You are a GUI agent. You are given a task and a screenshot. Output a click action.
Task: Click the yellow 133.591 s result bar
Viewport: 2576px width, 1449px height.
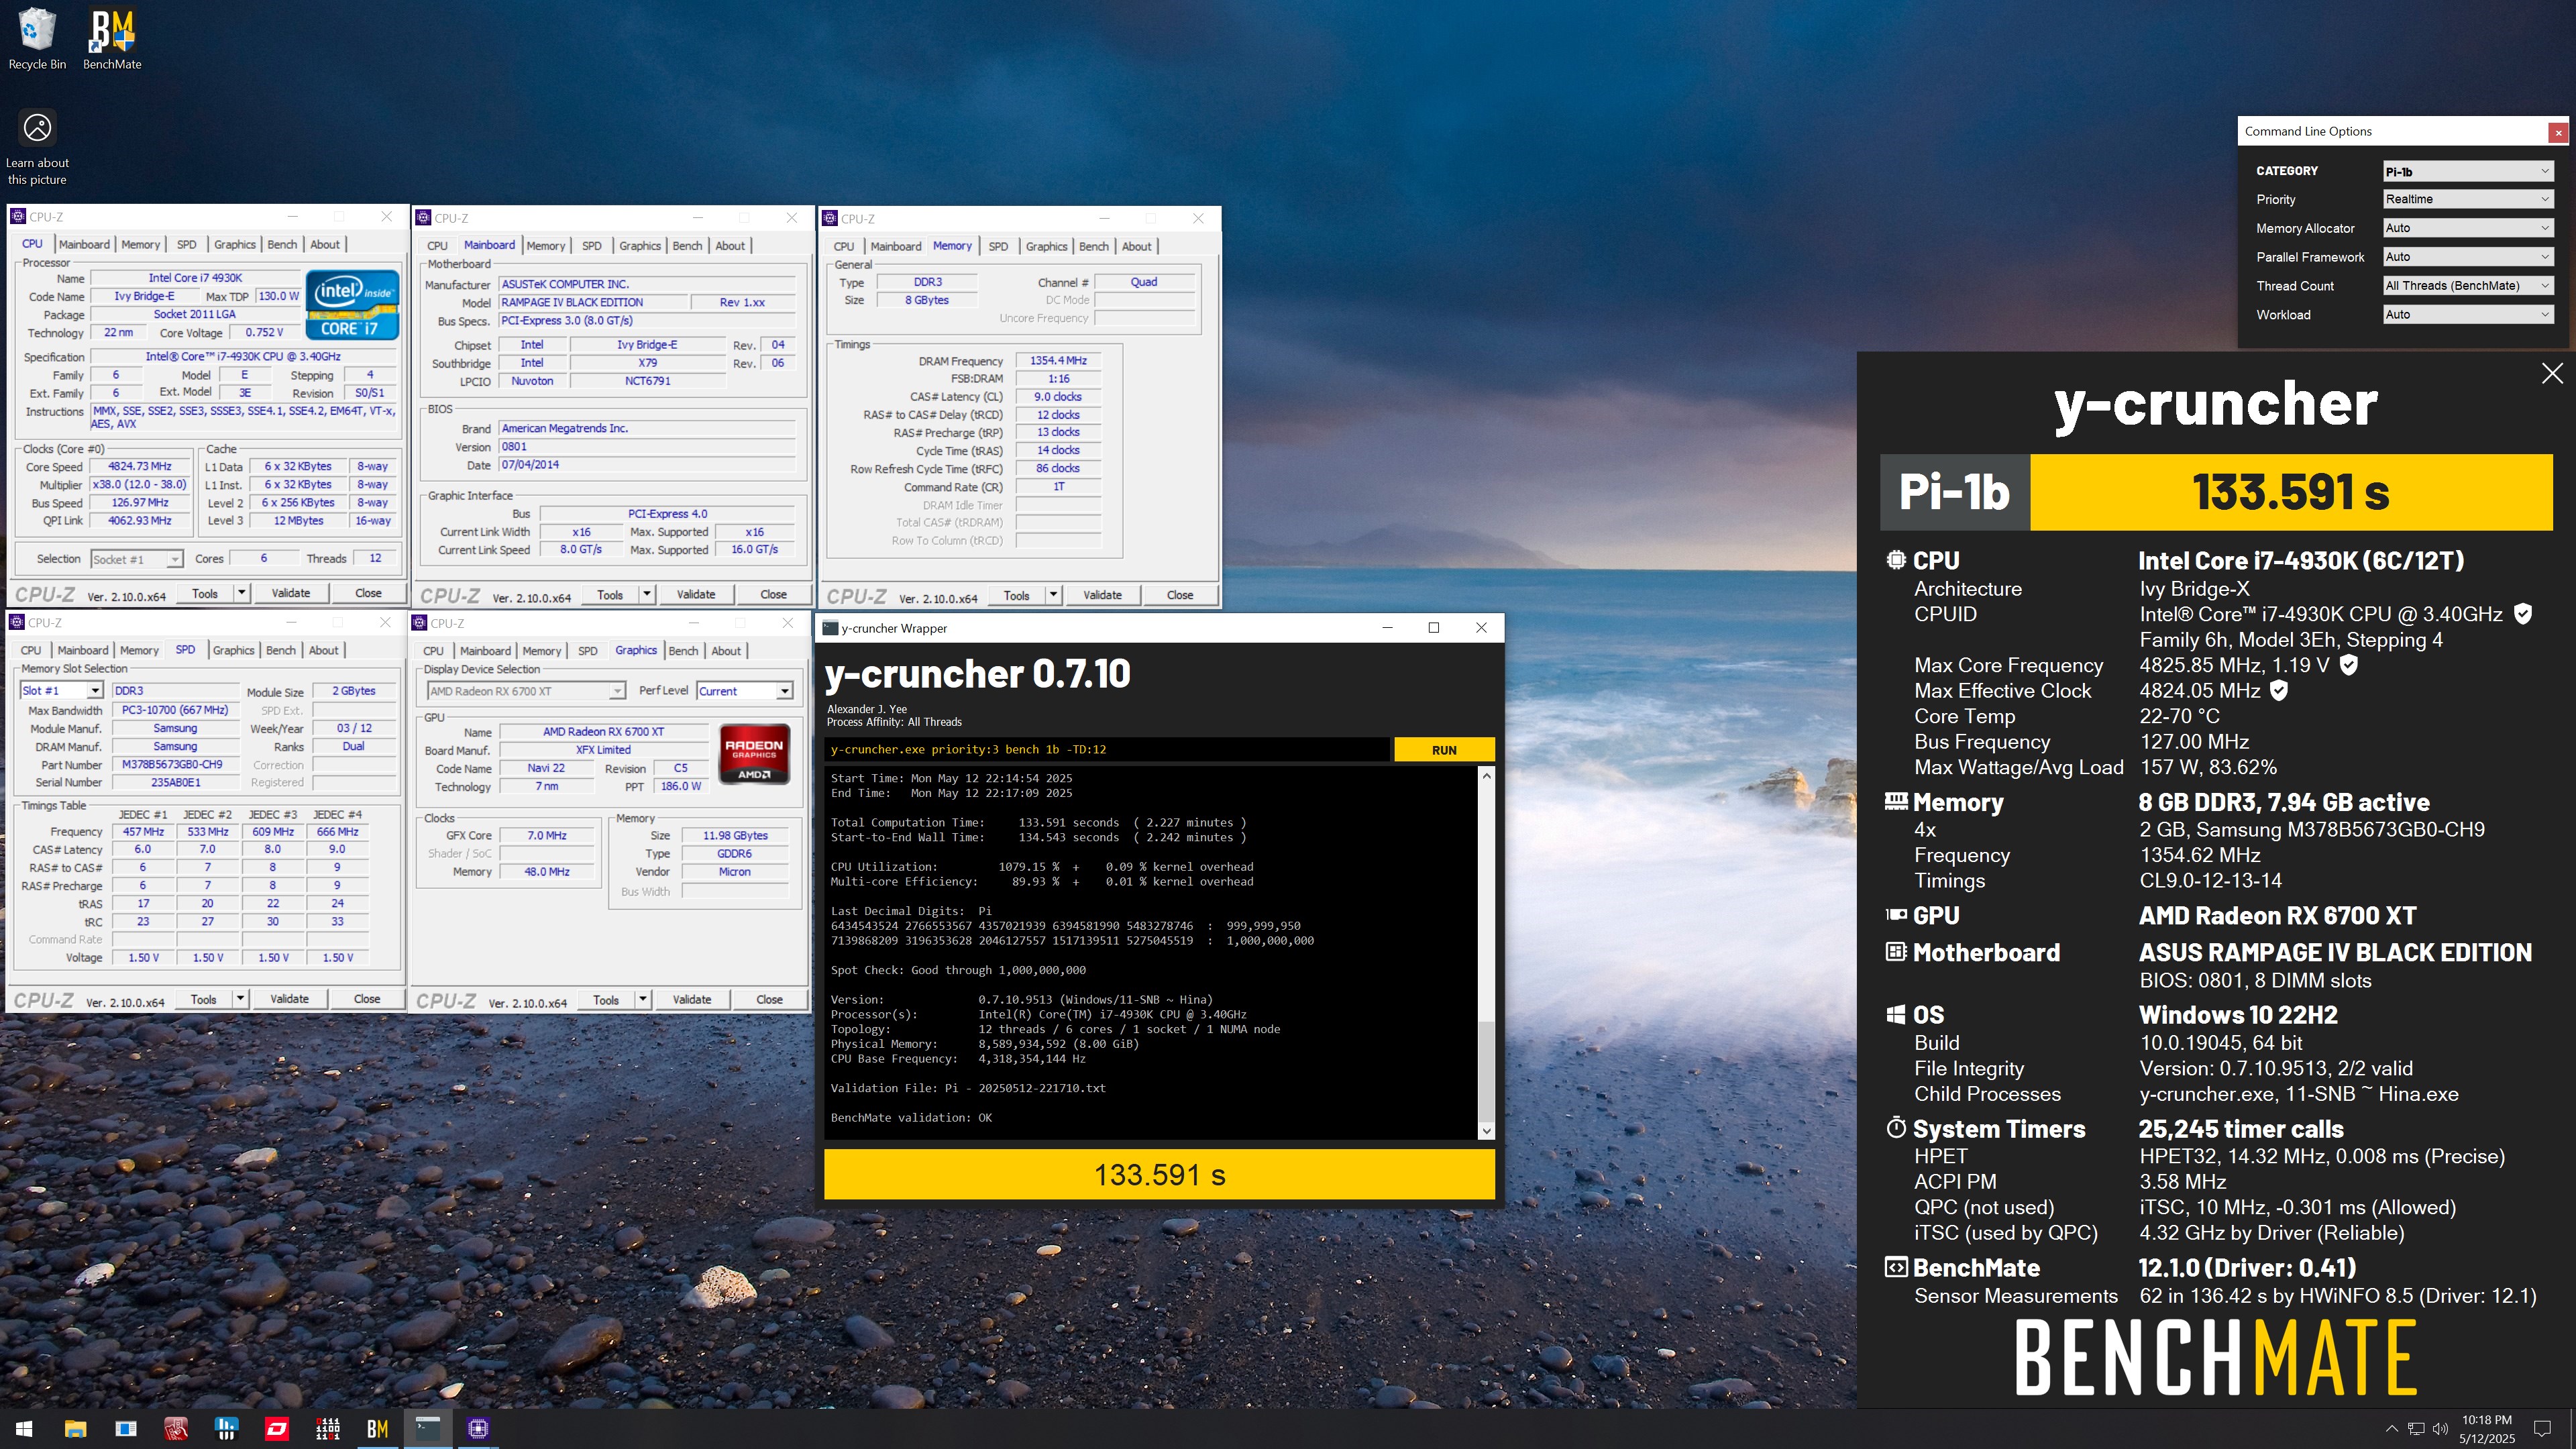(x=1159, y=1174)
